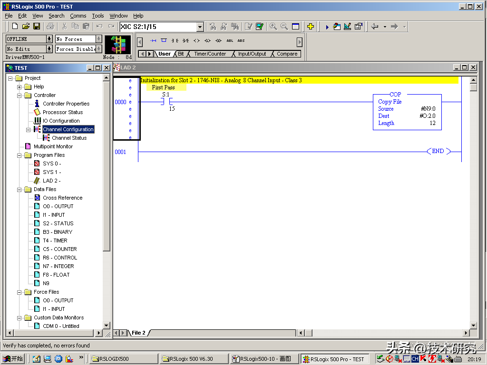Collapse the Program Files folder
This screenshot has width=487, height=365.
tap(19, 155)
